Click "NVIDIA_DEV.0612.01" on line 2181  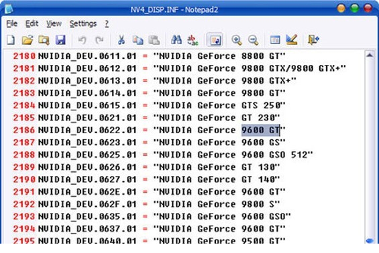coord(87,68)
